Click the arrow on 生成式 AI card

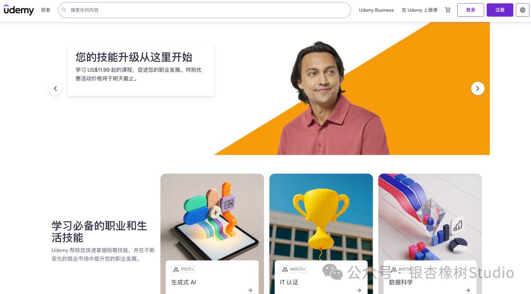pyautogui.click(x=250, y=290)
